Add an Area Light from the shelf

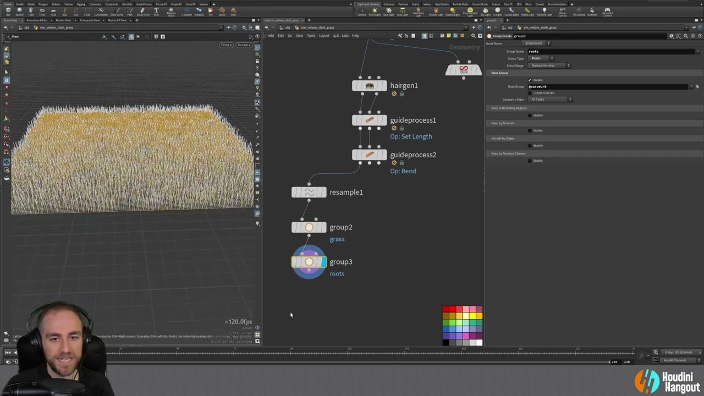403,12
